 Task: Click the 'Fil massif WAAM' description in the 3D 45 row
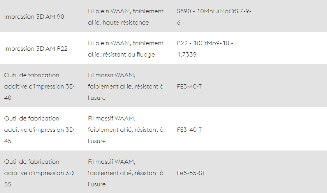click(x=125, y=130)
